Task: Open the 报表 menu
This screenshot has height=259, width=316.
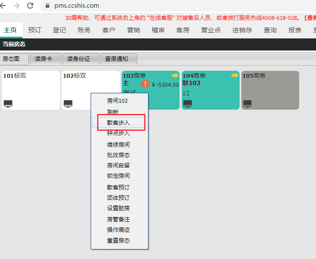Action: [295, 30]
